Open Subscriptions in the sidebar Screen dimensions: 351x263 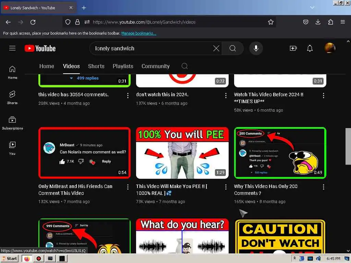12,123
